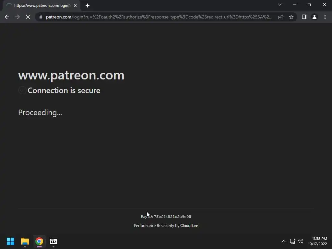Share this page using the share icon
The height and width of the screenshot is (249, 332).
tap(281, 17)
